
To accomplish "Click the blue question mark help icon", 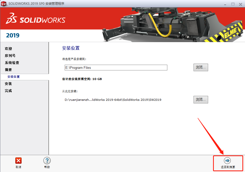I will pyautogui.click(x=47, y=161).
